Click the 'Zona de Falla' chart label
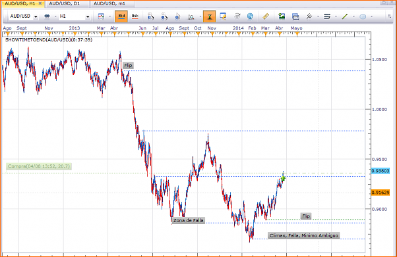397x257 pixels. (x=188, y=220)
